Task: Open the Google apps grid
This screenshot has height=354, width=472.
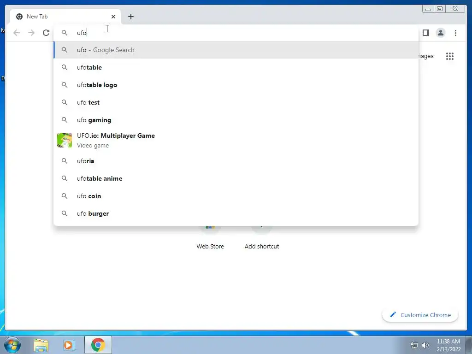Action: (x=450, y=56)
